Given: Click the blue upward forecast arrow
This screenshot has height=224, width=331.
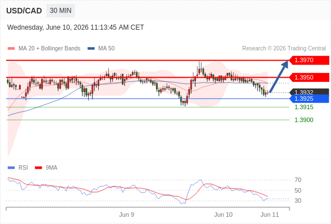Looking at the screenshot, I should tap(279, 77).
